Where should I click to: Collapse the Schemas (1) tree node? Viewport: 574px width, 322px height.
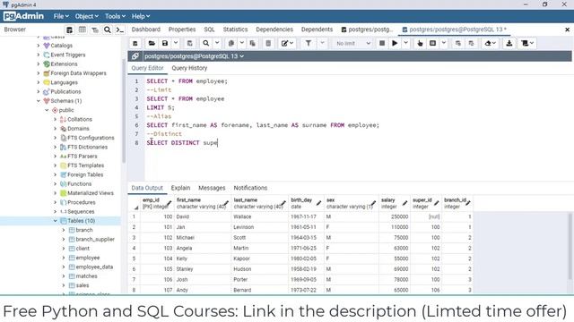tap(39, 101)
